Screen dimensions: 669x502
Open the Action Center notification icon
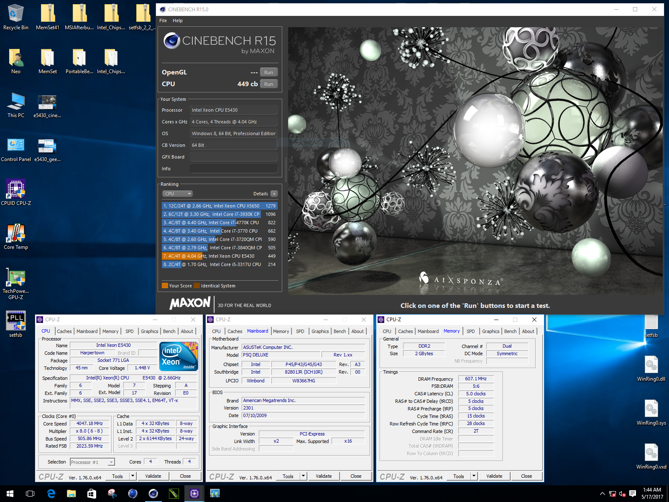[633, 494]
